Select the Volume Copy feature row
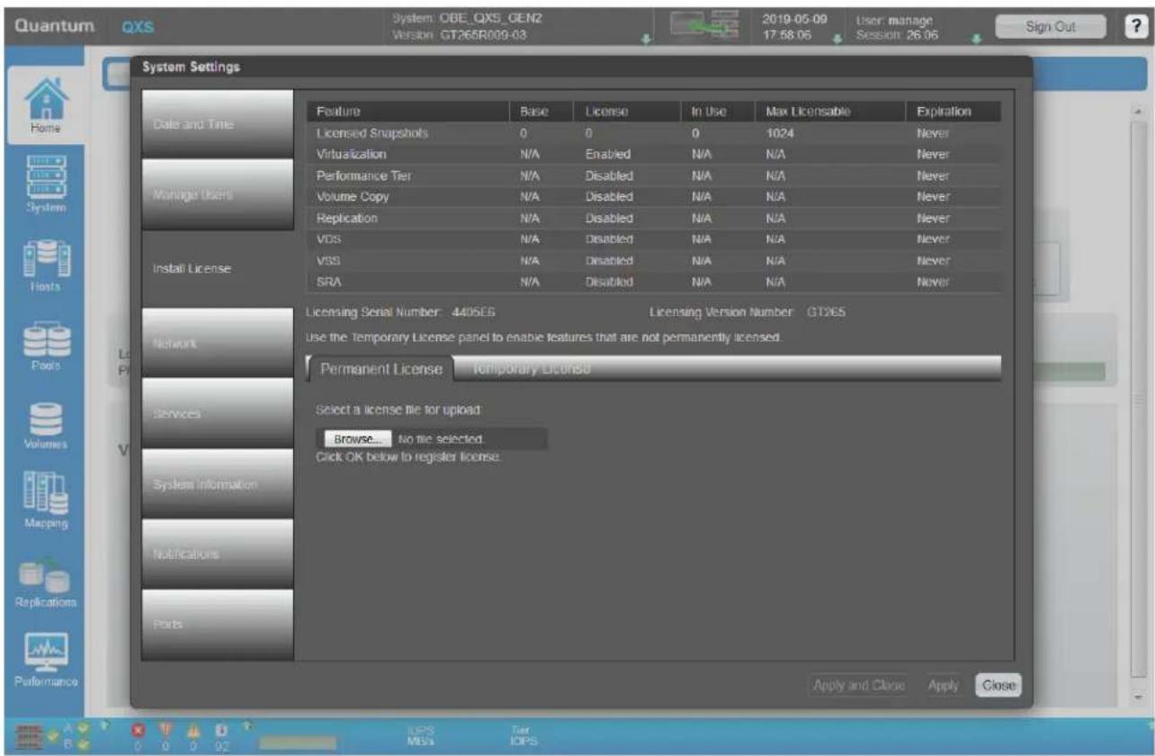This screenshot has width=1155, height=756. (x=654, y=196)
